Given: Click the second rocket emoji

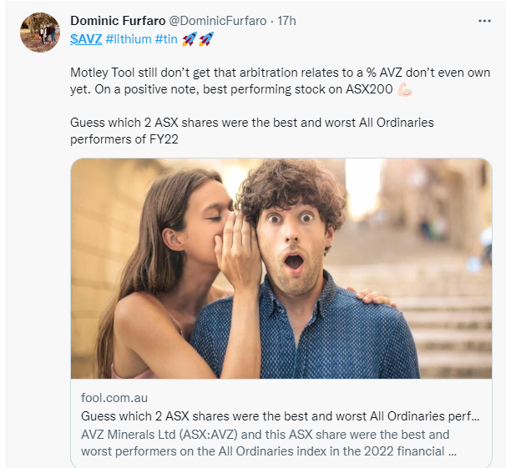Looking at the screenshot, I should tap(205, 38).
